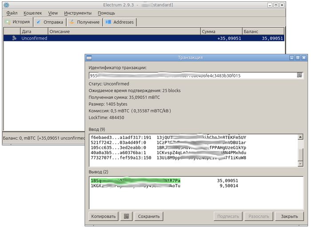Minimize the Транзакция dialog window

click(291, 58)
